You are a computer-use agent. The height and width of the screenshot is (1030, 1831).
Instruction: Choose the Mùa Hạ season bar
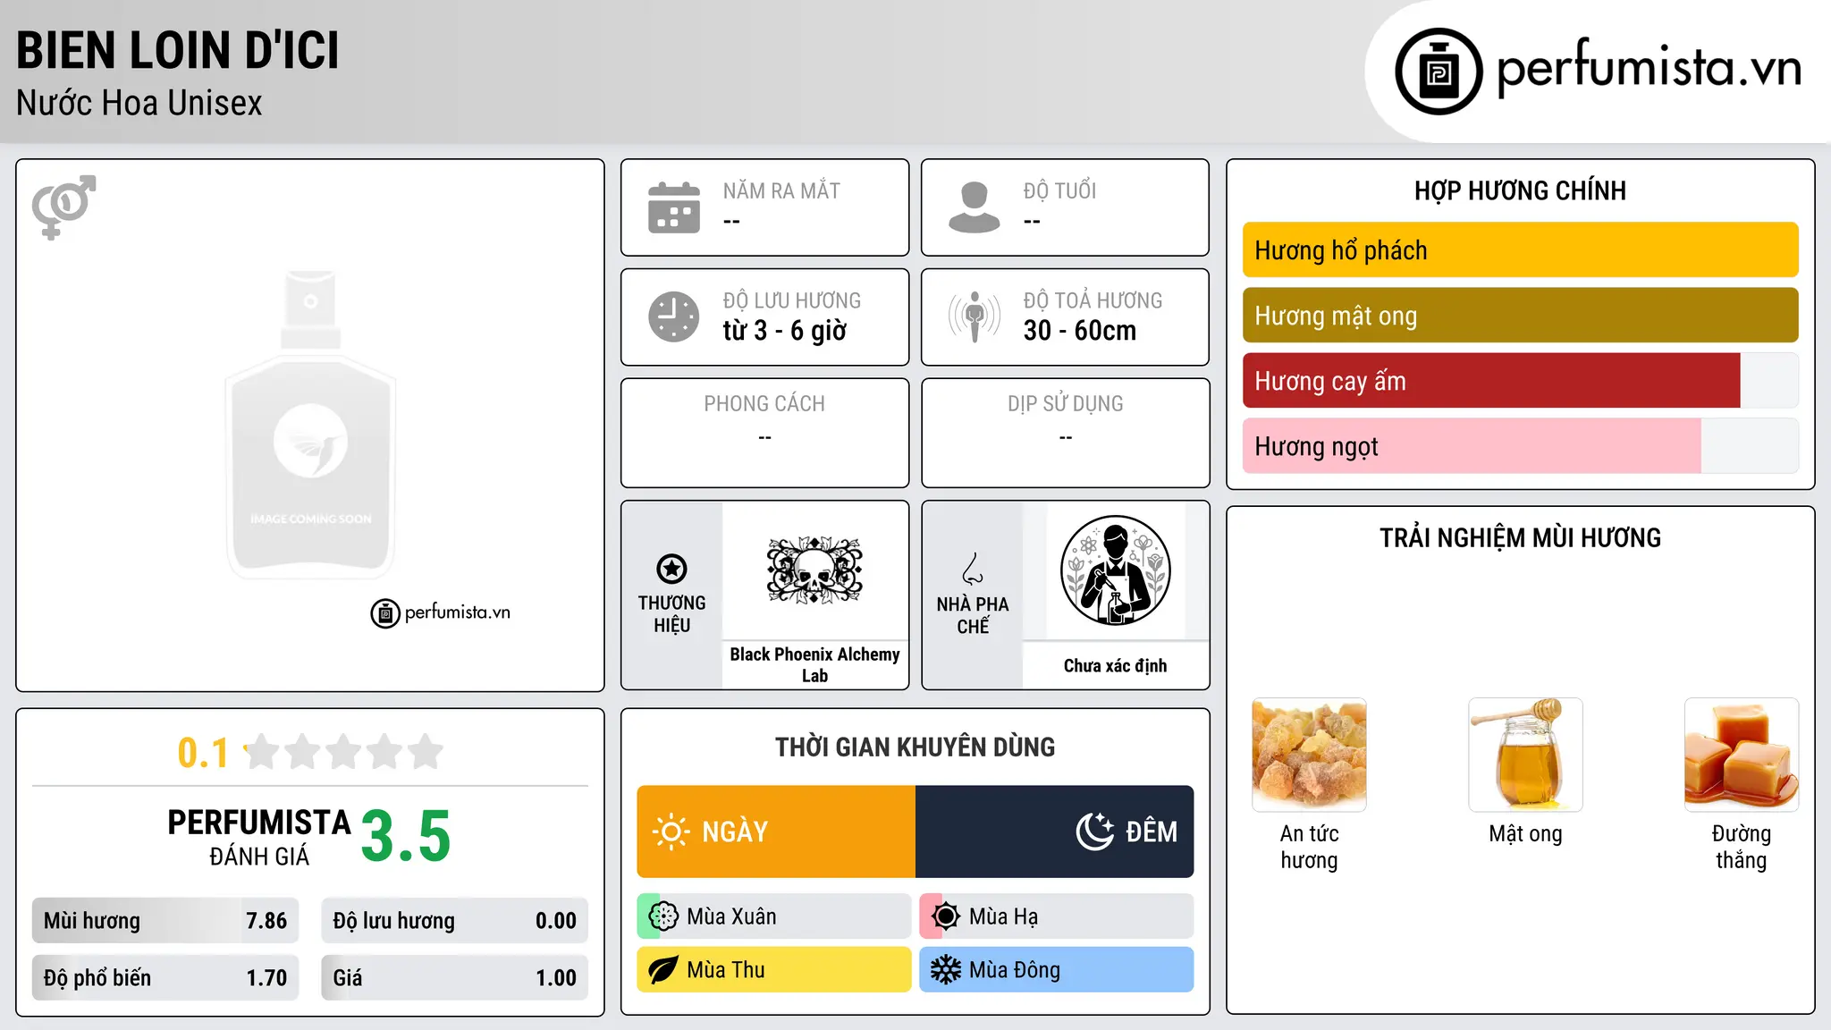1057,916
